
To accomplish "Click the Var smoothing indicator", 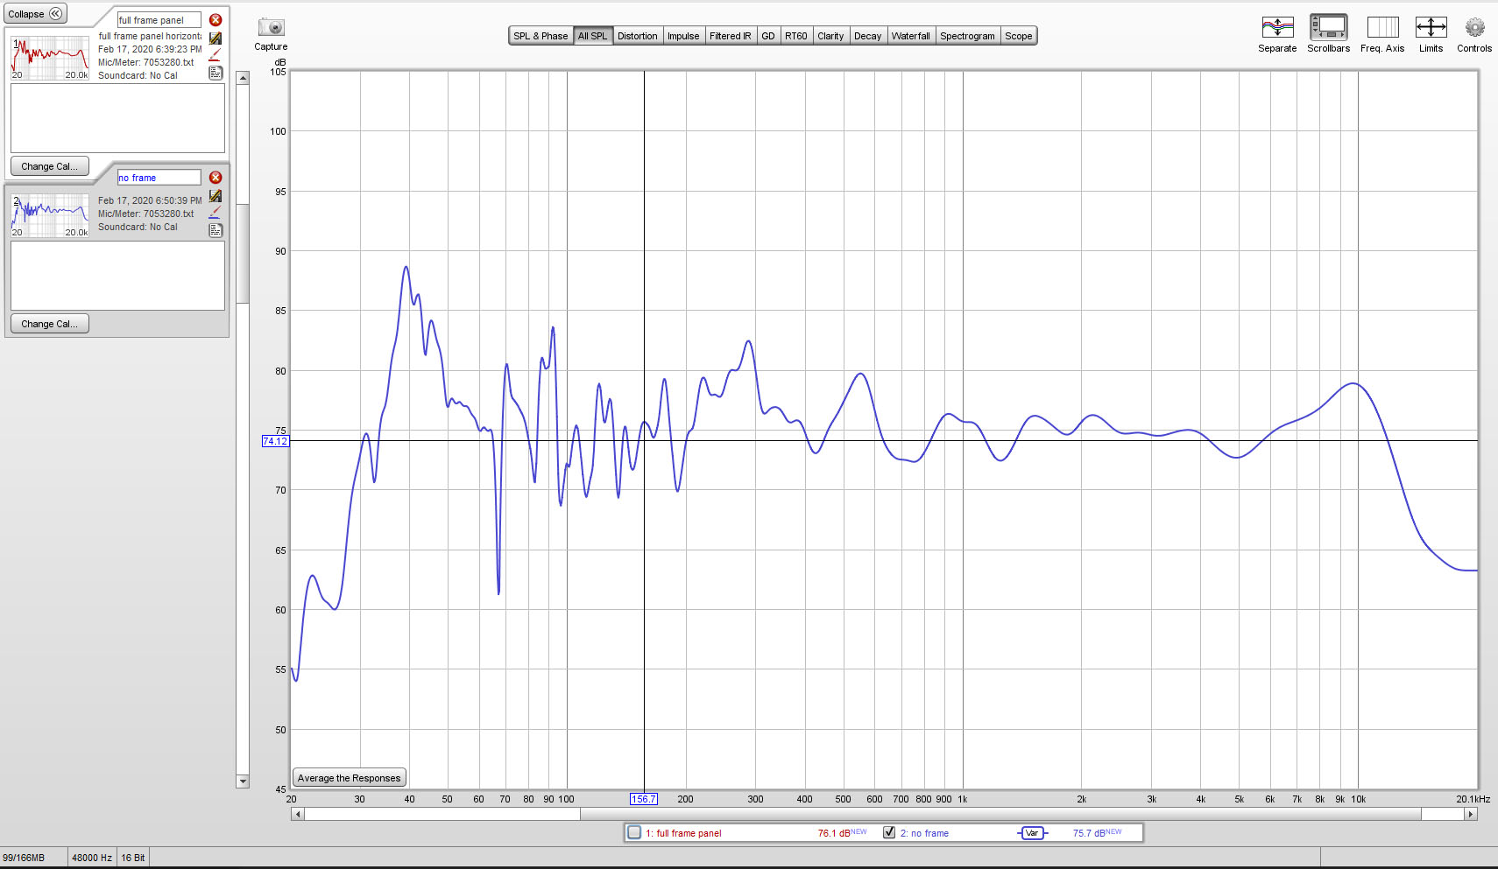I will [x=1032, y=833].
